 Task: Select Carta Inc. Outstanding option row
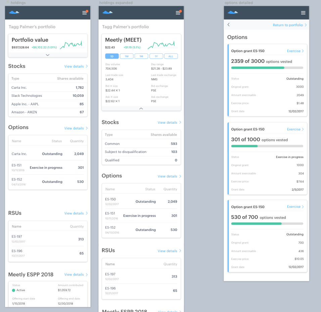tap(48, 154)
